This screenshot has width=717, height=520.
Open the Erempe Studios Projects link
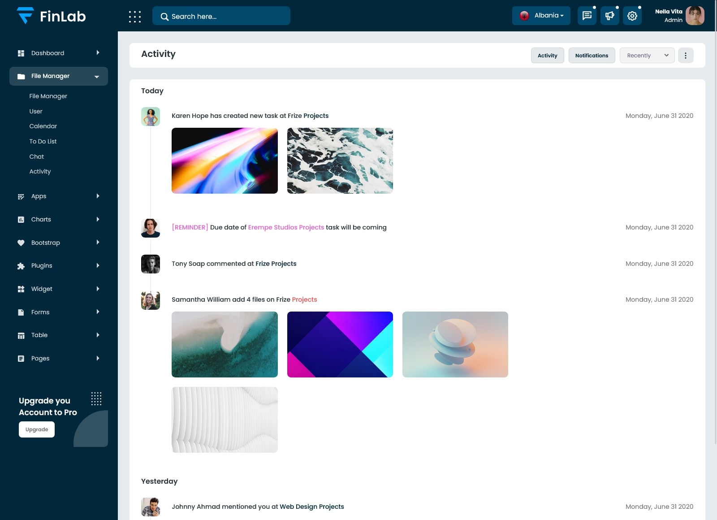(286, 227)
